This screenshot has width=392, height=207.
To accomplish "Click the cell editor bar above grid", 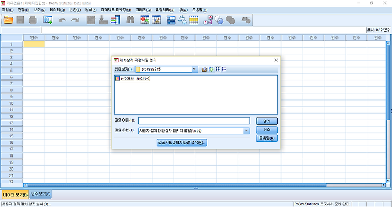I will (x=204, y=30).
